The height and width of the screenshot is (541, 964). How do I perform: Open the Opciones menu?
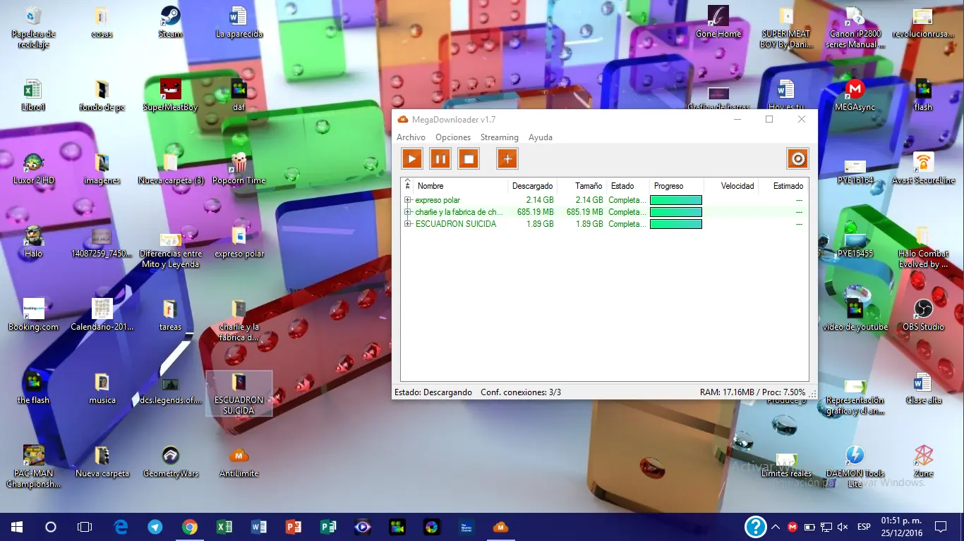point(453,137)
